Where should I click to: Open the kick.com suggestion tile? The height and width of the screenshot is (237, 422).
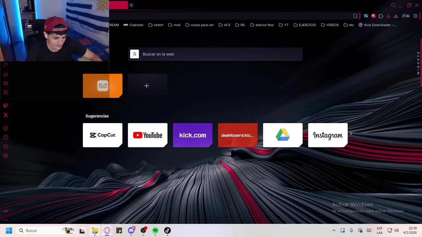pyautogui.click(x=193, y=135)
